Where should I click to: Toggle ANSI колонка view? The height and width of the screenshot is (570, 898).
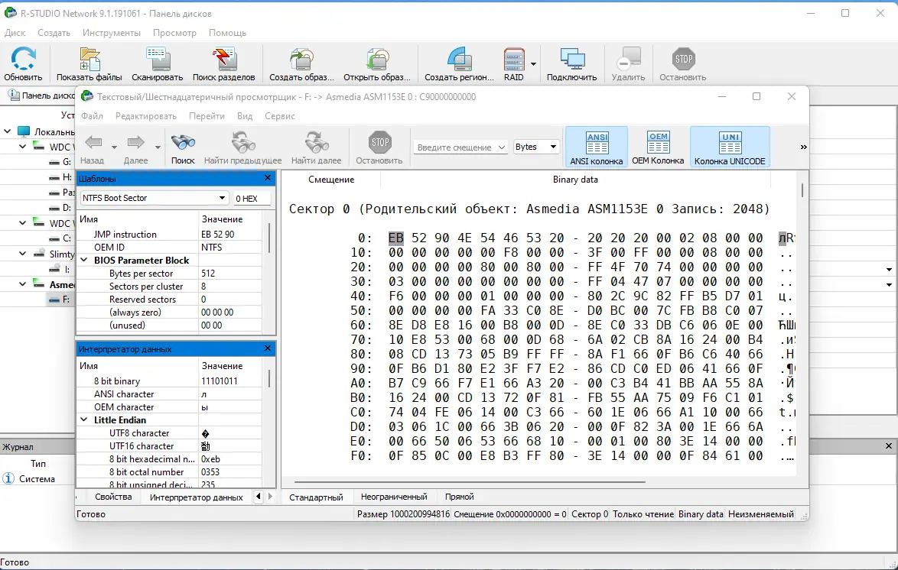pos(596,147)
